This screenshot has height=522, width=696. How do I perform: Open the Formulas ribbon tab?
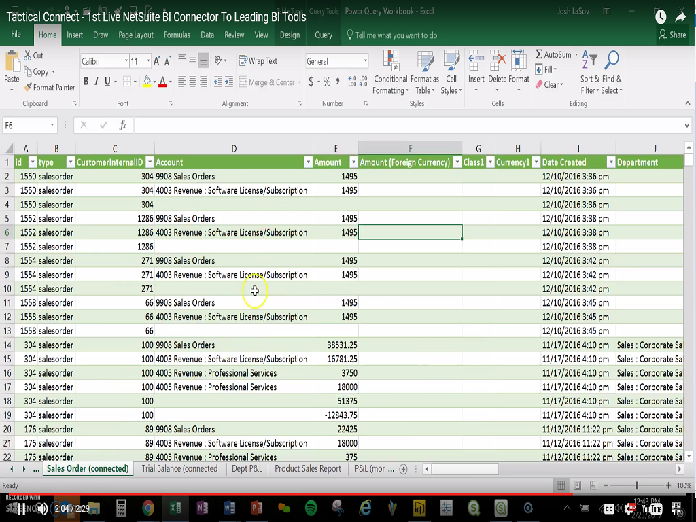coord(177,35)
